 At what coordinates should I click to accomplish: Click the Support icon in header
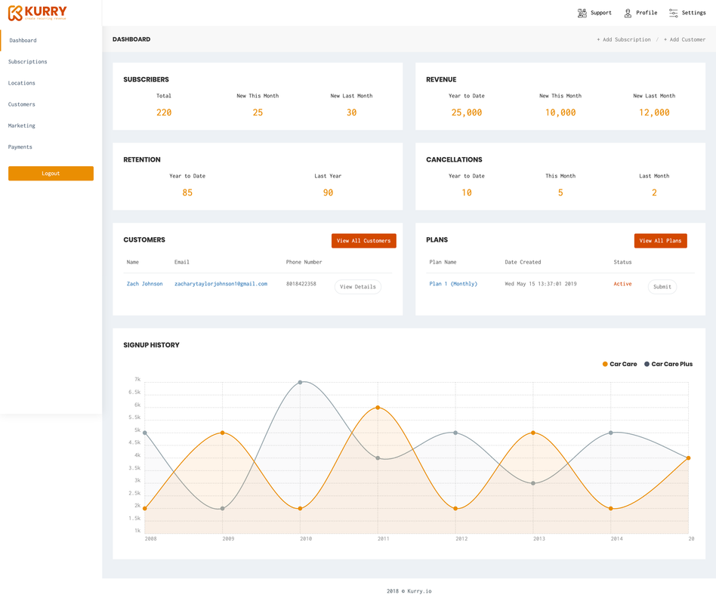click(582, 13)
